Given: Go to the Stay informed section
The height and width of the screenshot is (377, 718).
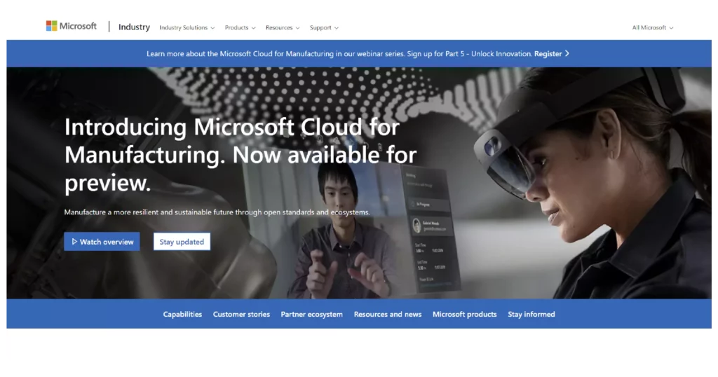Looking at the screenshot, I should point(531,315).
